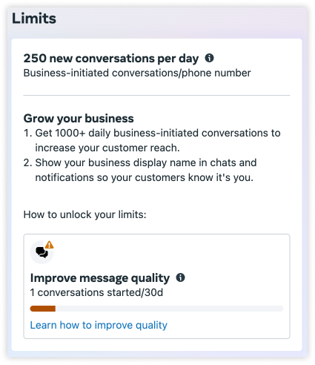Click Business-initiated conversations/phone number text
Image resolution: width=315 pixels, height=365 pixels.
[137, 73]
